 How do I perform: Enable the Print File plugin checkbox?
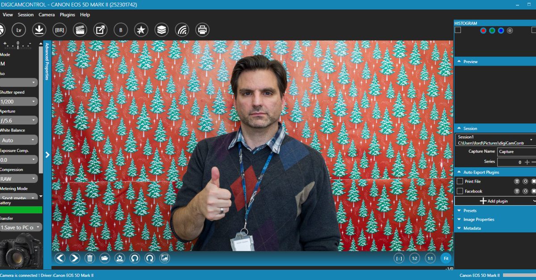point(460,181)
